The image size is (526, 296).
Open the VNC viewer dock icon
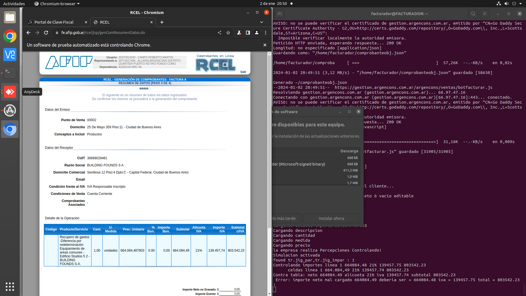coord(10,55)
